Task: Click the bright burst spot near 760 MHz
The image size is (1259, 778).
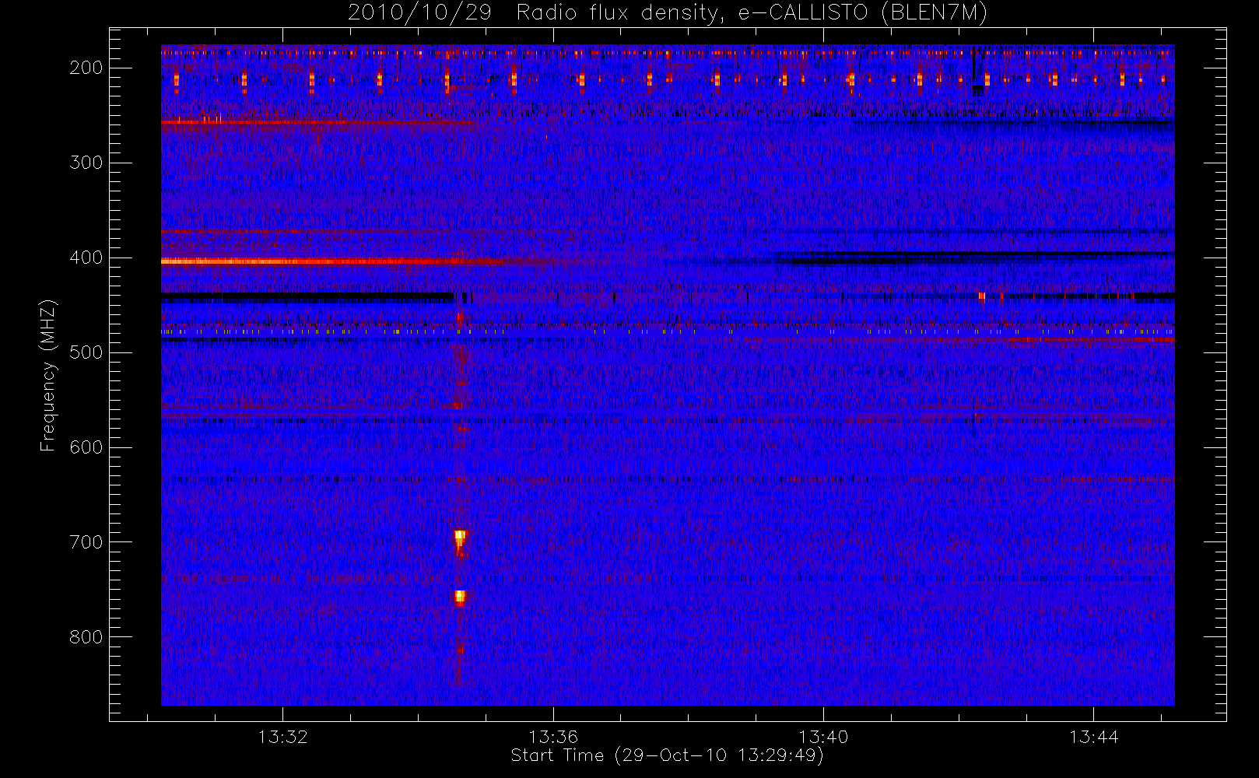Action: click(460, 598)
